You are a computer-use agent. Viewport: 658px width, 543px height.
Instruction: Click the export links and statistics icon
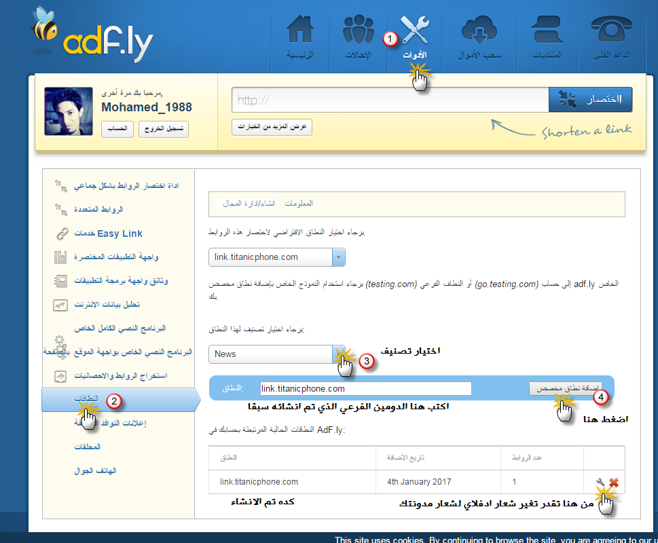coord(60,376)
